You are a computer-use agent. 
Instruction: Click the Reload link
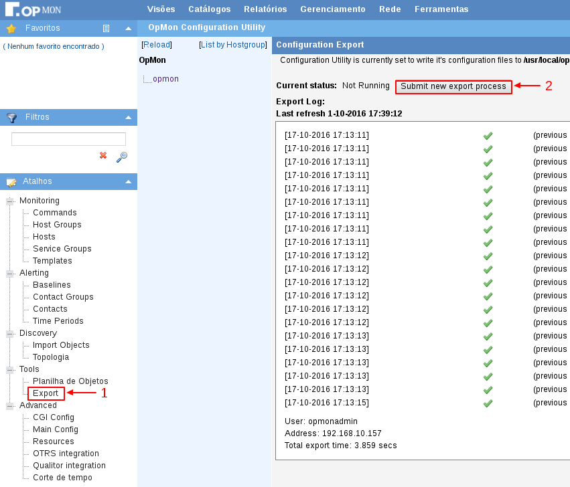click(x=157, y=45)
